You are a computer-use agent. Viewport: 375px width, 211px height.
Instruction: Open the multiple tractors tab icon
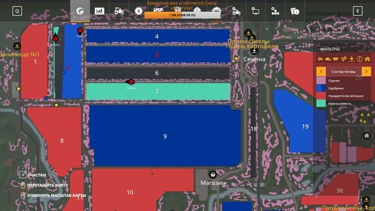click(x=236, y=11)
